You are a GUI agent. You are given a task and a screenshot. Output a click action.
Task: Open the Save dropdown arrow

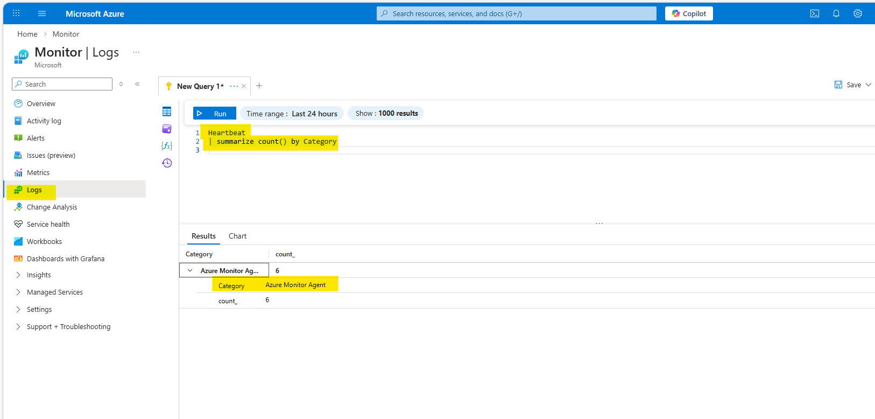click(x=868, y=85)
